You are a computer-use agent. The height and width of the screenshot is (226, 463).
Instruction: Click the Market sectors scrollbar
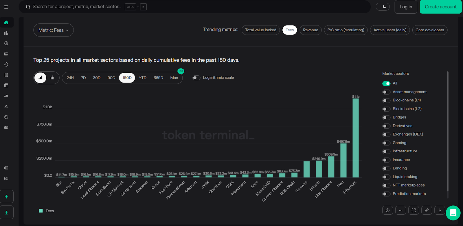447,131
